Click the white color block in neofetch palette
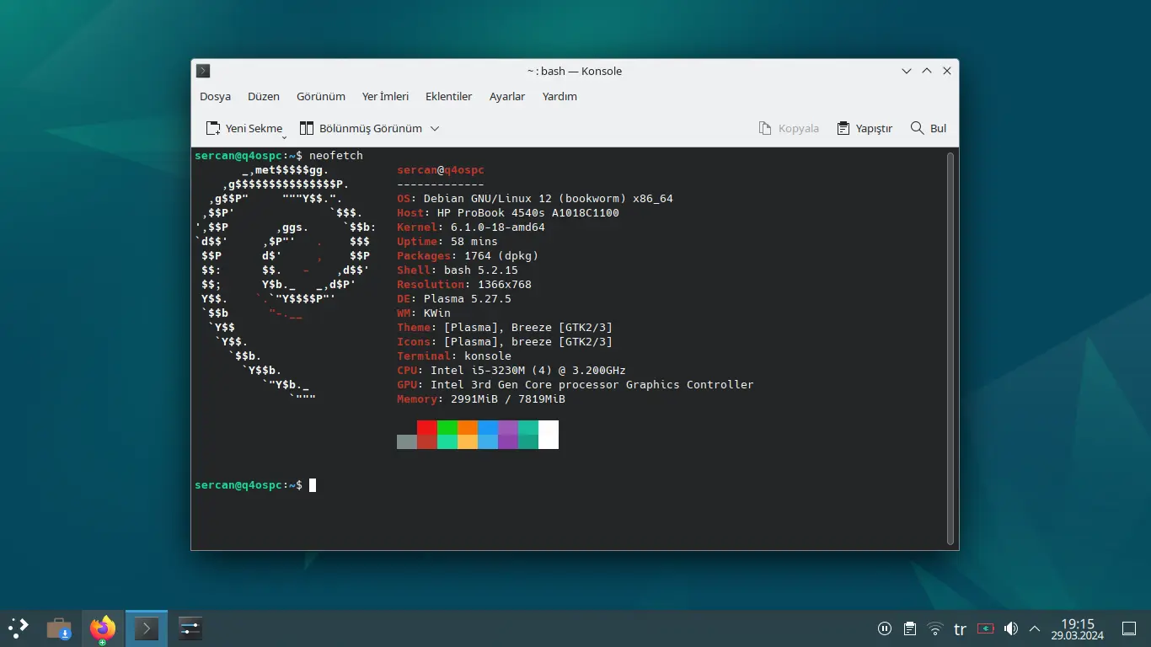 click(x=549, y=435)
